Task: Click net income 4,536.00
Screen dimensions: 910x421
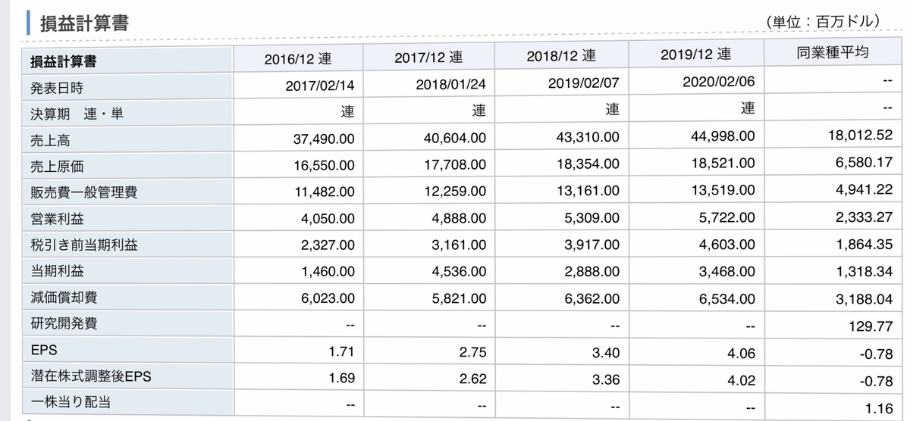Action: point(458,273)
